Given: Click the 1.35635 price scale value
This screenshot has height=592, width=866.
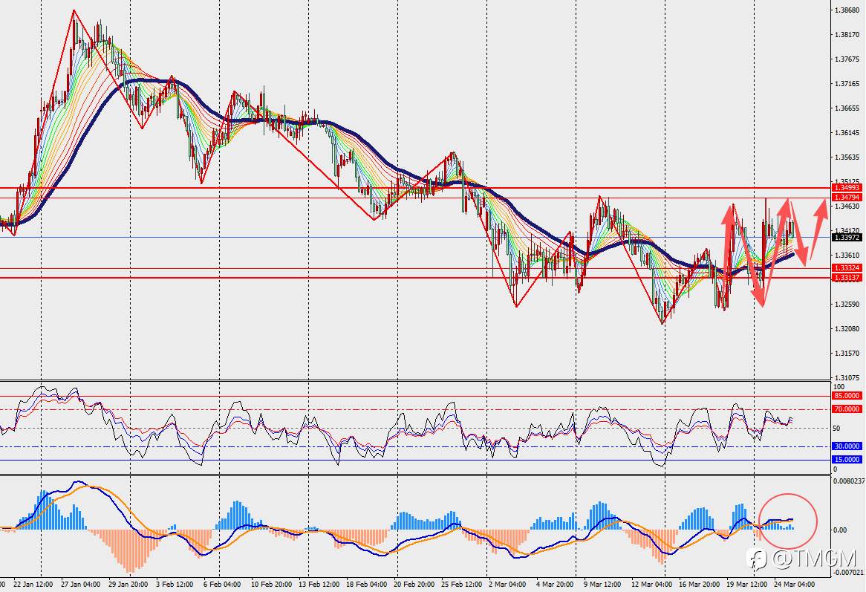Looking at the screenshot, I should (x=847, y=157).
